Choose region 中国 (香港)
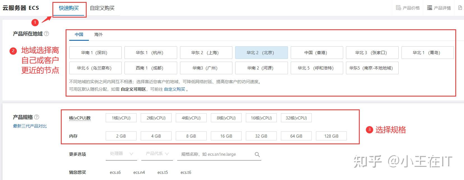This screenshot has height=180, width=464. [317, 52]
